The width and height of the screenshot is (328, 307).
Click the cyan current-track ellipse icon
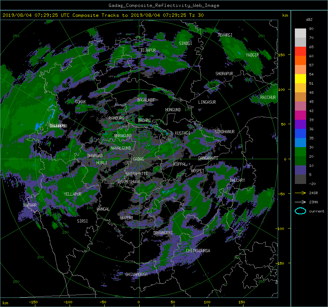click(x=300, y=211)
